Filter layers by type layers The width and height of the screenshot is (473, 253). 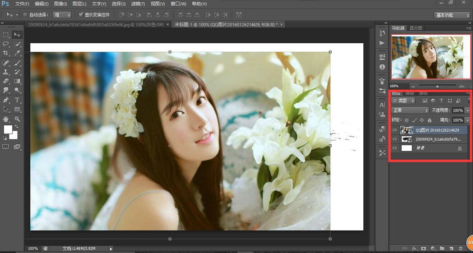coord(441,101)
